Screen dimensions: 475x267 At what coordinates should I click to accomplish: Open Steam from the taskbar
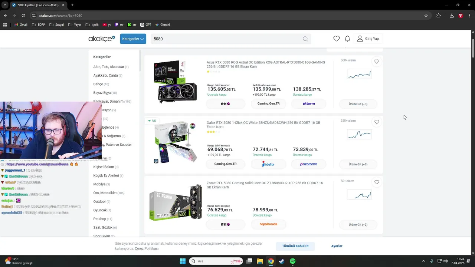pos(282,261)
